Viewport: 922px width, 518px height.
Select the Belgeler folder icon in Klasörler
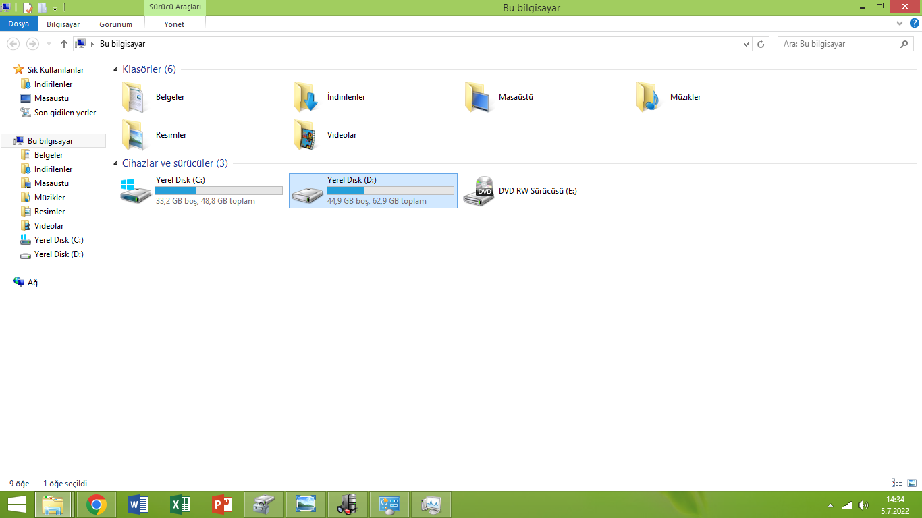pos(135,97)
